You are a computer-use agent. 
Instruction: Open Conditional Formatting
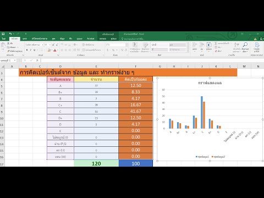tap(135, 47)
